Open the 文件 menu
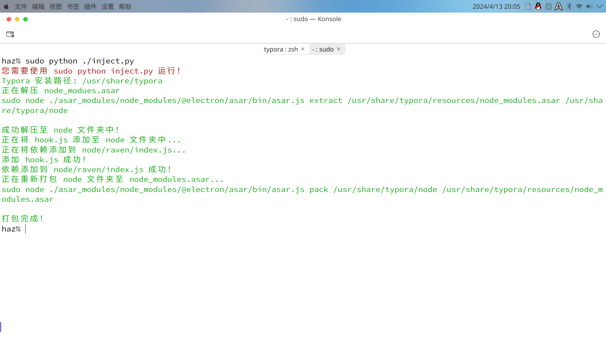This screenshot has height=341, width=606. click(x=21, y=6)
